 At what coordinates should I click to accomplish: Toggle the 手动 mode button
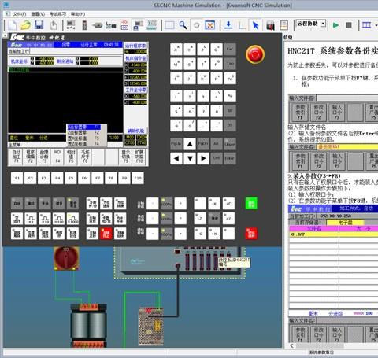[45, 204]
